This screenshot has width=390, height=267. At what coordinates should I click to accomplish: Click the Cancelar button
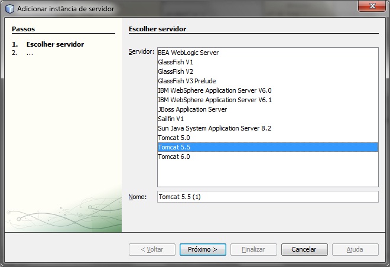(304, 249)
